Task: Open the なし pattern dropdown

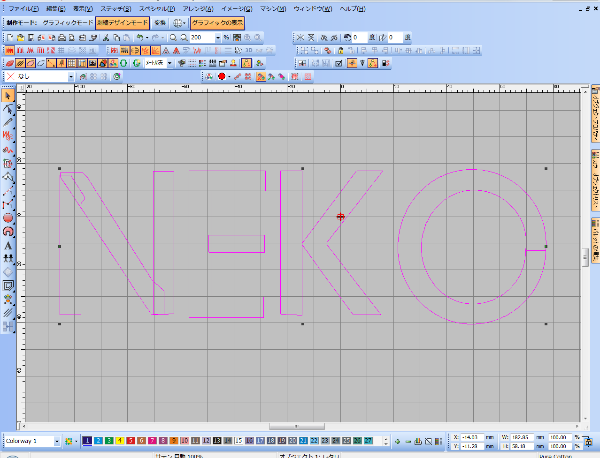Action: pyautogui.click(x=71, y=76)
